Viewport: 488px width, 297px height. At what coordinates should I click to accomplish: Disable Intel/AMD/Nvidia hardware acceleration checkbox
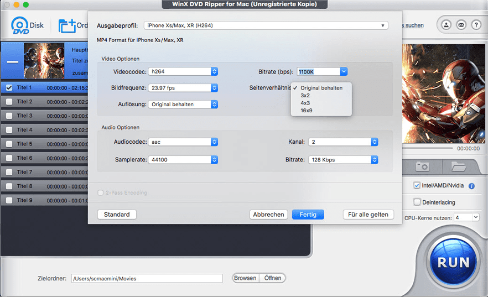point(418,186)
